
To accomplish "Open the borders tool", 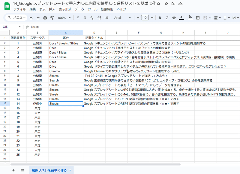I will [198, 18].
